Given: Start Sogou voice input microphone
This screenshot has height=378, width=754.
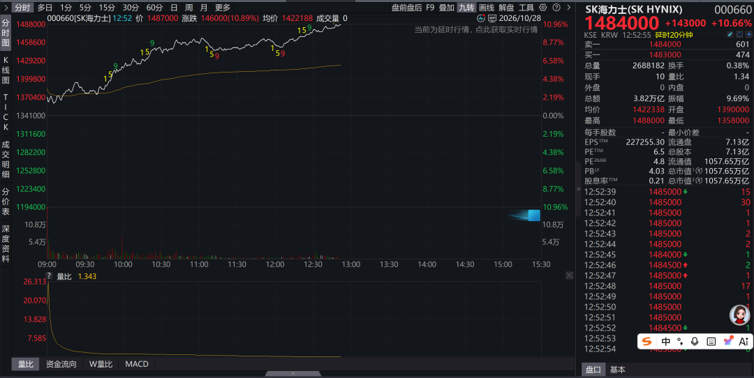Looking at the screenshot, I should click(x=695, y=342).
